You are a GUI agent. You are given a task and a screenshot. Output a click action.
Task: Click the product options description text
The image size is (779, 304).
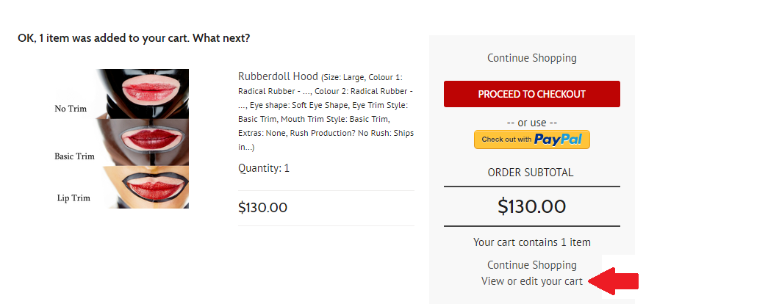tap(326, 112)
